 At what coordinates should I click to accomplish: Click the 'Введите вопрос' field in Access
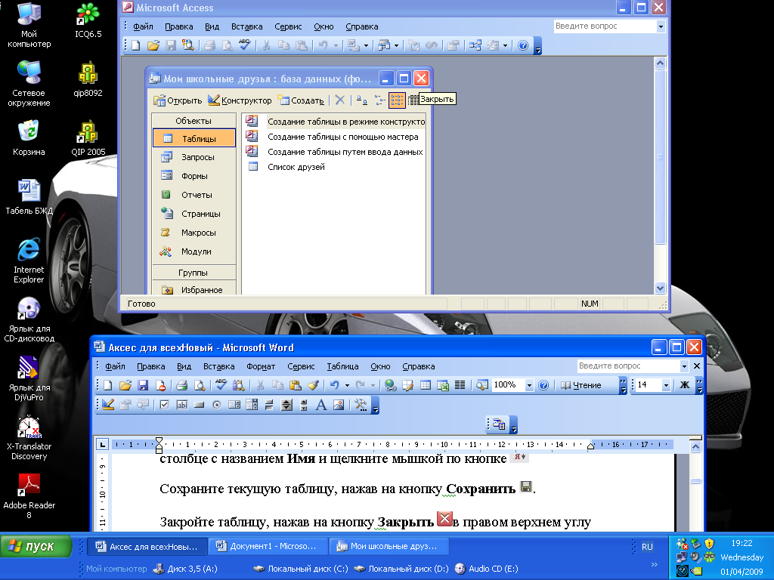pos(605,26)
